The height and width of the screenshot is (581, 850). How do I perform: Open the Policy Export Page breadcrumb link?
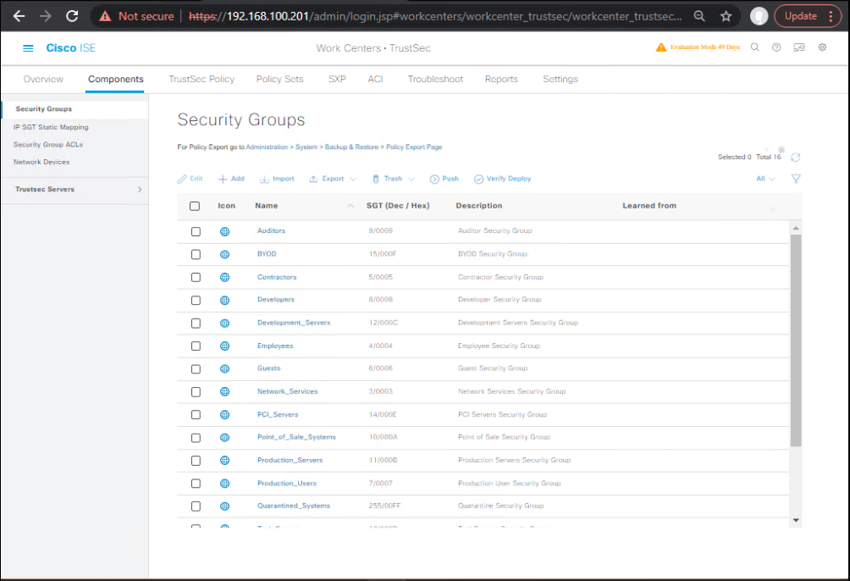[414, 147]
